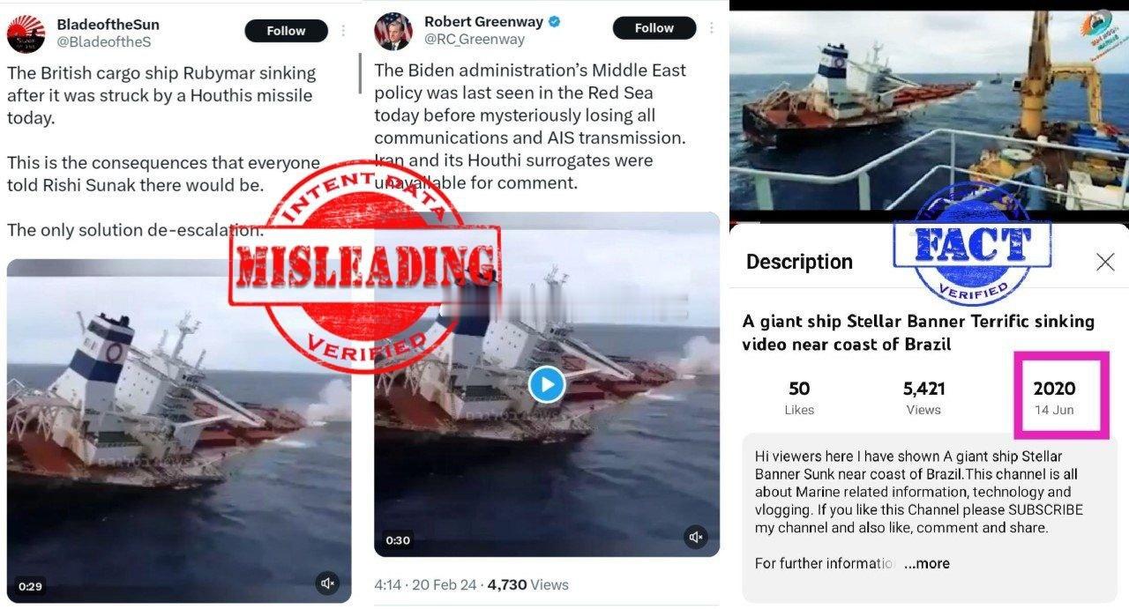This screenshot has width=1129, height=609.
Task: Unmute the left tweet video
Action: coord(327,583)
